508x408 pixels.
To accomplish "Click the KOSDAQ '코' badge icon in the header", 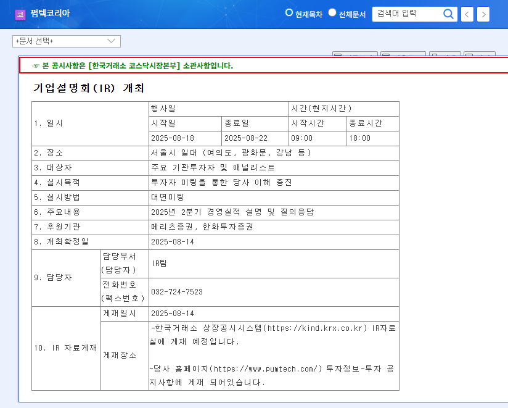I will (x=20, y=14).
